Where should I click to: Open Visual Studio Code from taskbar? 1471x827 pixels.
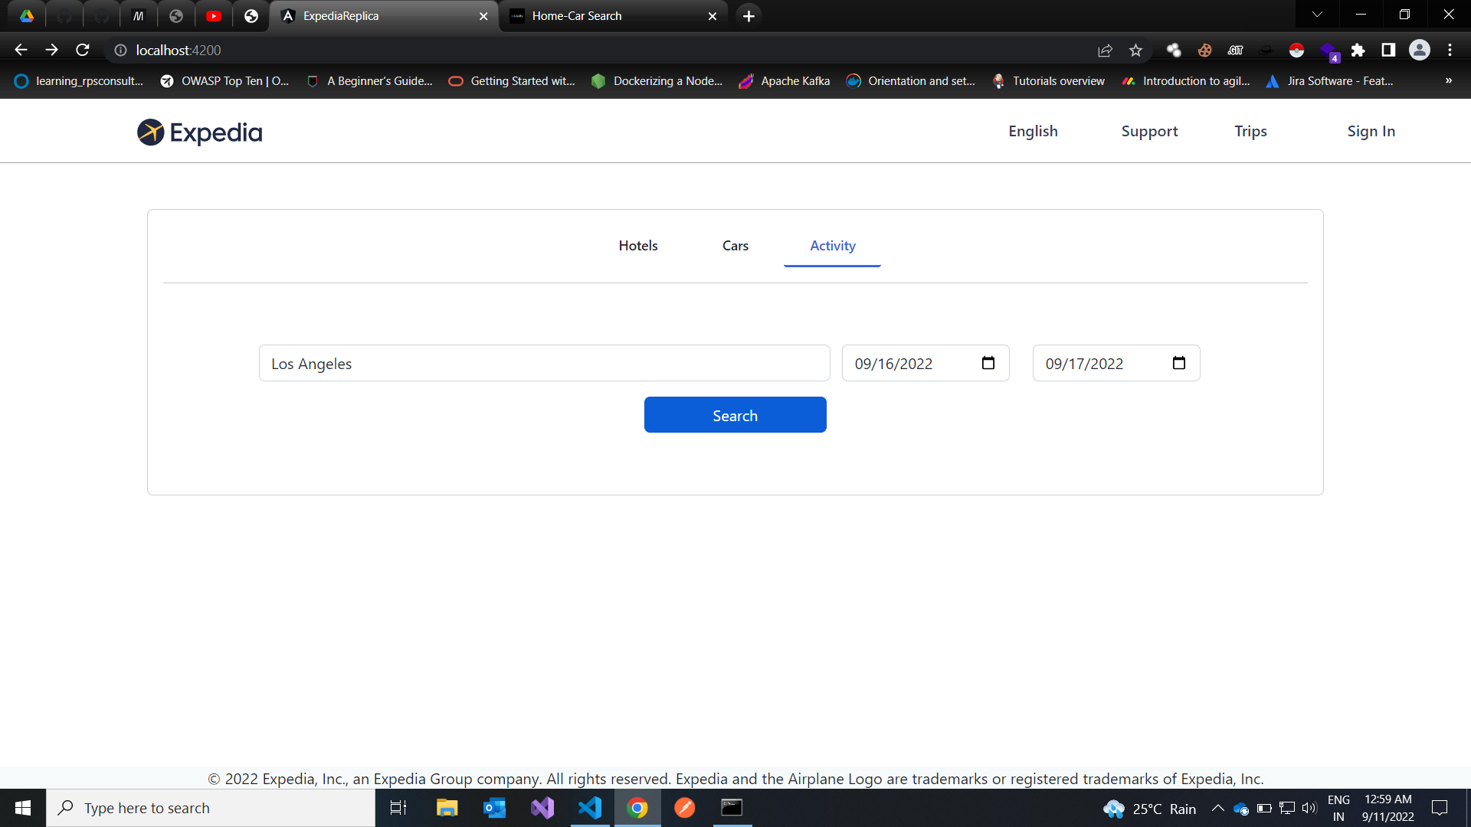pos(590,808)
